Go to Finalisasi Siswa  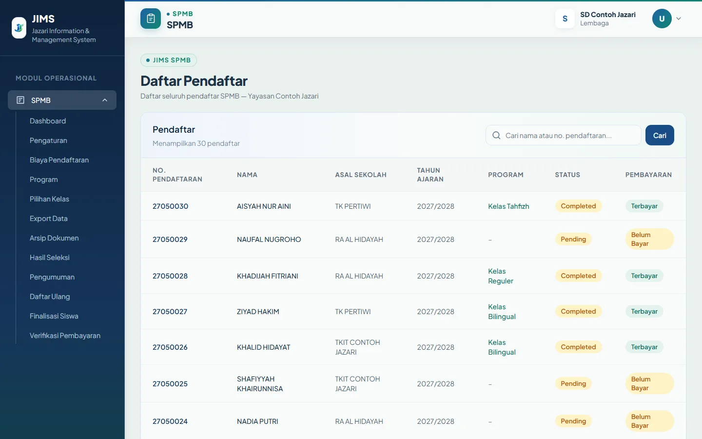54,316
